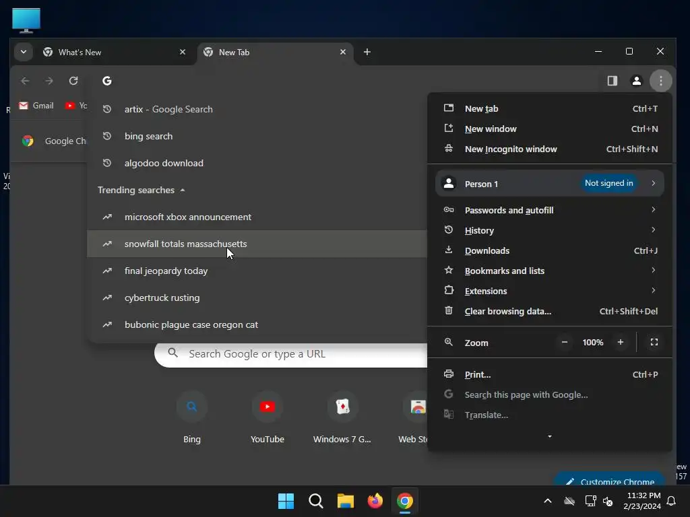Viewport: 690px width, 517px height.
Task: Open the Windows 7 G... shortcut tile
Action: (342, 418)
